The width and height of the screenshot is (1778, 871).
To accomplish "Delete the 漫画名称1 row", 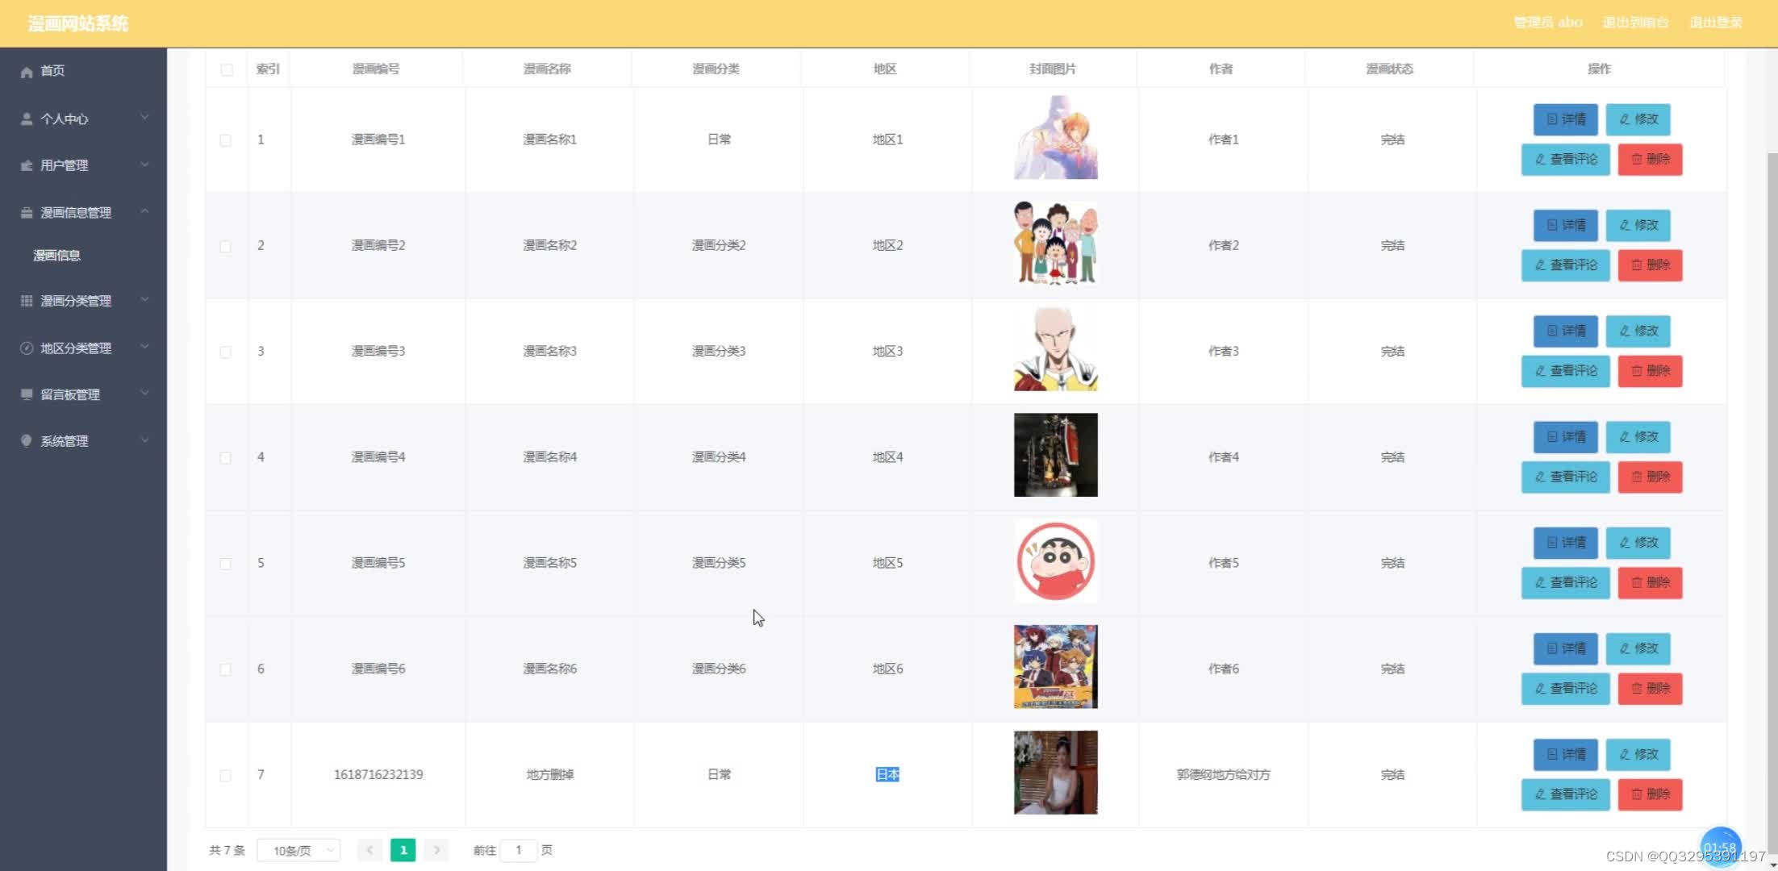I will click(x=1650, y=160).
